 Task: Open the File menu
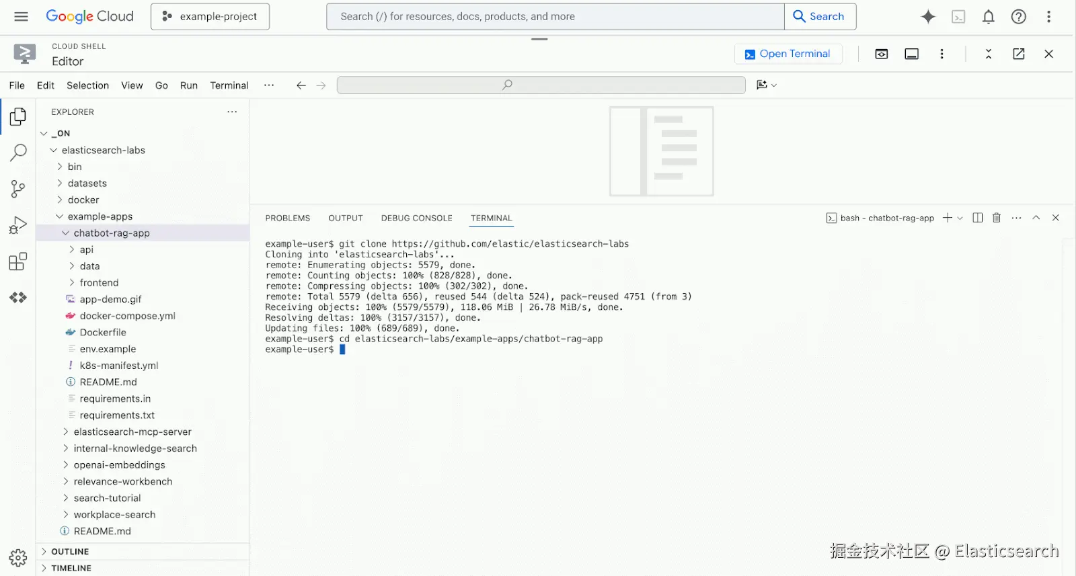tap(17, 85)
